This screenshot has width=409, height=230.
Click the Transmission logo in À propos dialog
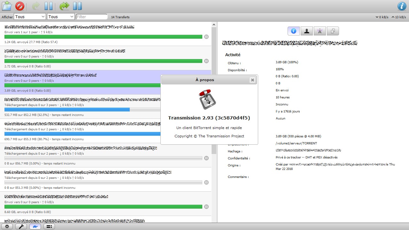pyautogui.click(x=208, y=99)
